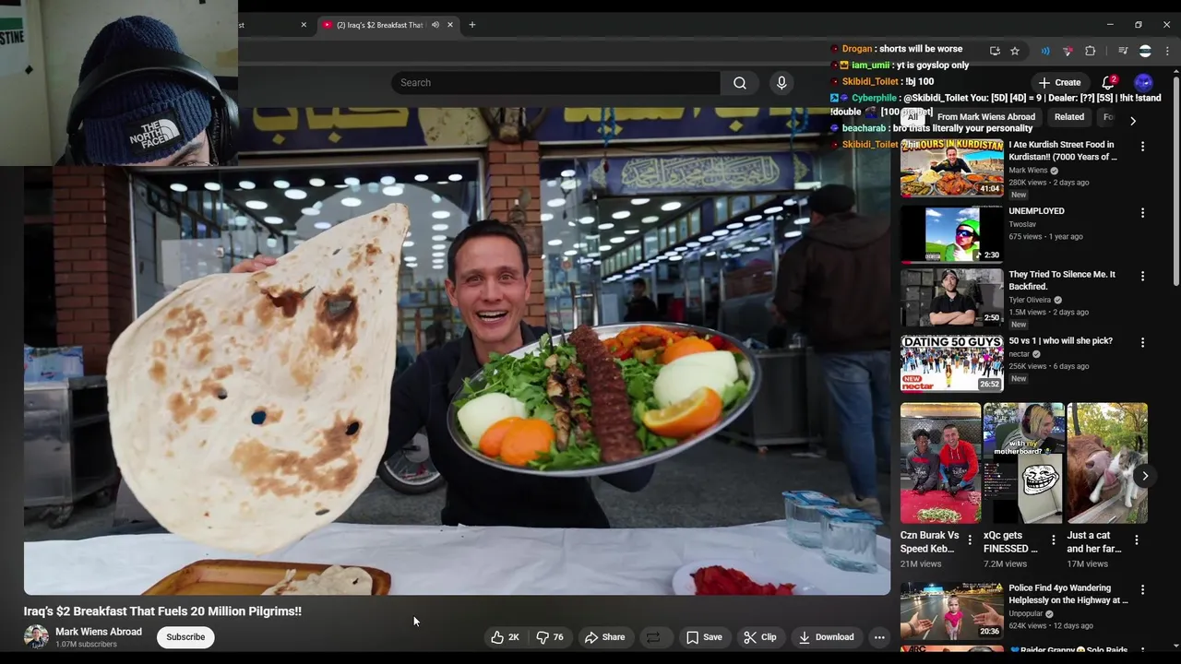Image resolution: width=1181 pixels, height=664 pixels.
Task: Open Chrome three-dot menu
Action: click(x=1166, y=51)
